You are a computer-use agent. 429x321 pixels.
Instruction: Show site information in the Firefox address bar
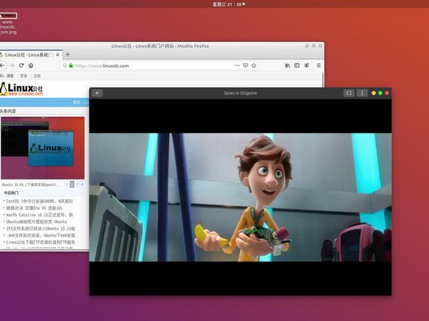(x=65, y=65)
